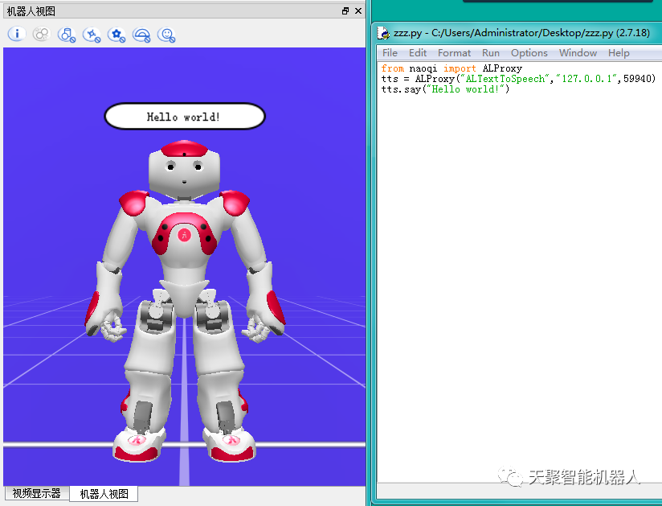This screenshot has height=506, width=662.
Task: Click the NAO robot's head
Action: click(x=184, y=169)
